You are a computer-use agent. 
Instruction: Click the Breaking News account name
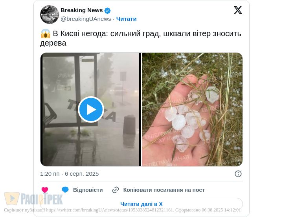[x=82, y=10]
